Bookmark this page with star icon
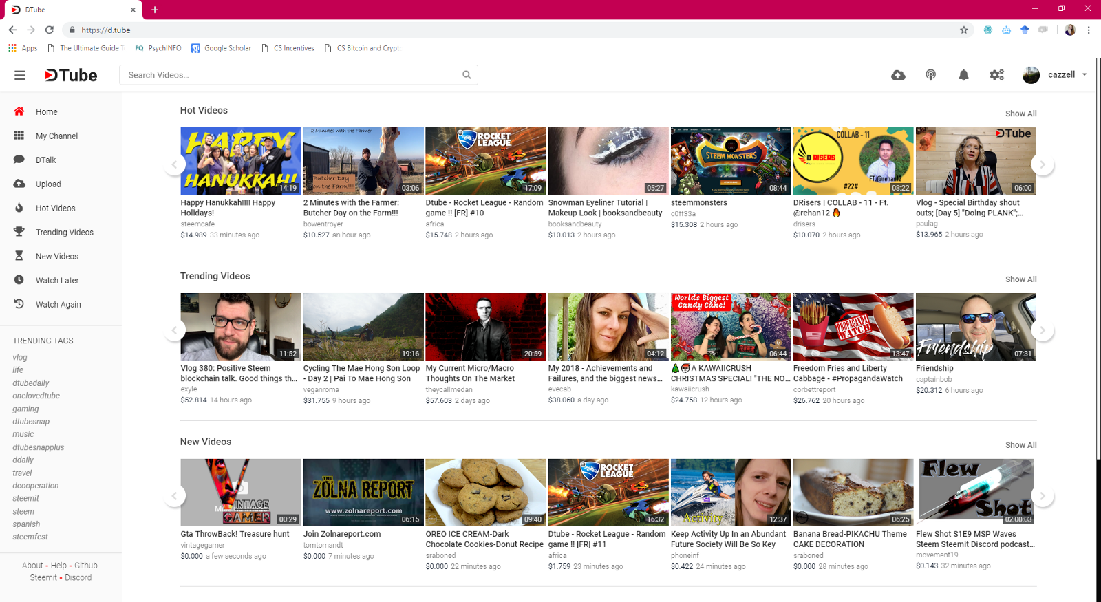 point(963,30)
